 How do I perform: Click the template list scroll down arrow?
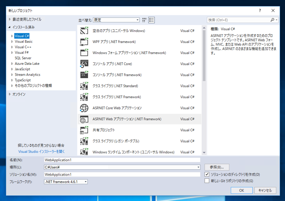pyautogui.click(x=204, y=153)
